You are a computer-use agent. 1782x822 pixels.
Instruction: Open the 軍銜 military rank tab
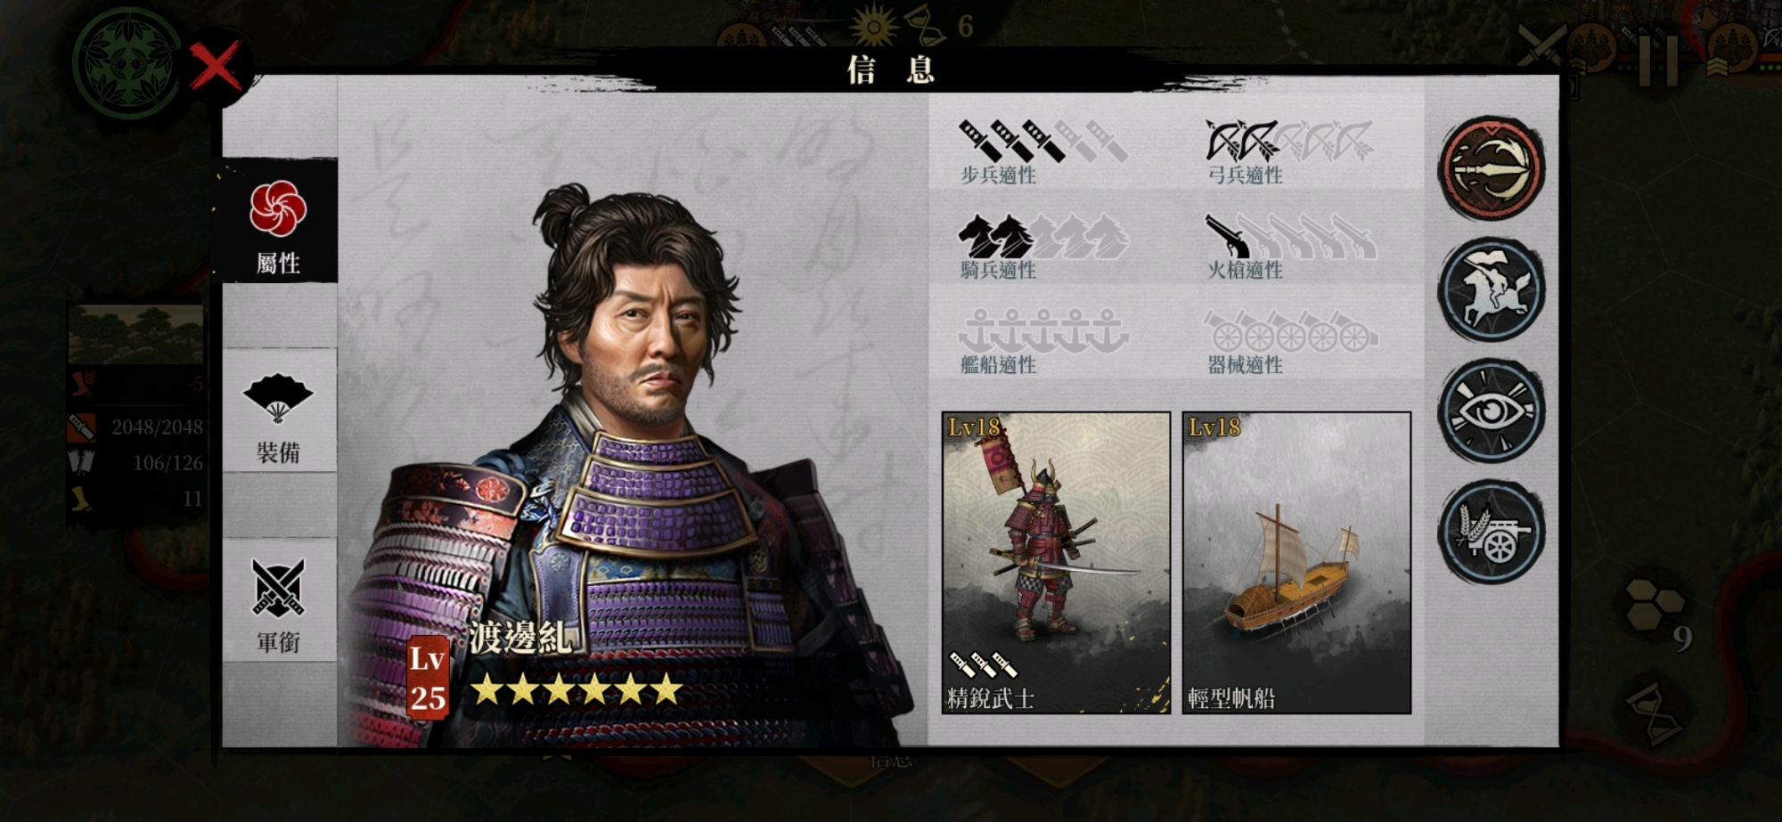click(278, 602)
